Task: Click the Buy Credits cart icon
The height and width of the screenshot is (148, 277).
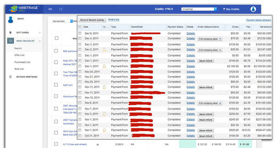Action: [224, 9]
